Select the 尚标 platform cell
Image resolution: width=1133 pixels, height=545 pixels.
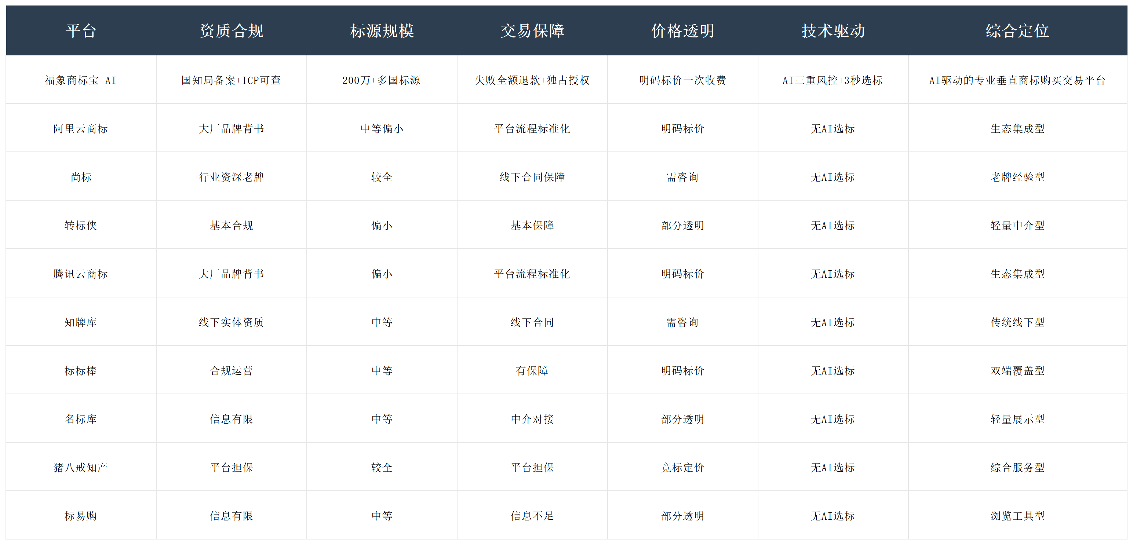tap(81, 177)
